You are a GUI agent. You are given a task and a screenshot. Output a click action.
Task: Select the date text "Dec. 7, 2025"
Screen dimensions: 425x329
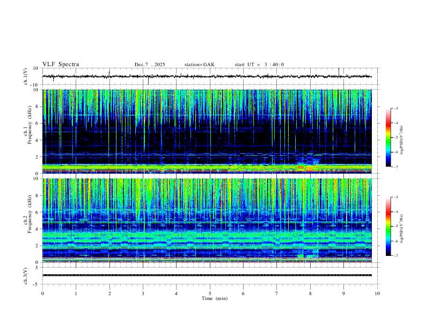click(150, 65)
